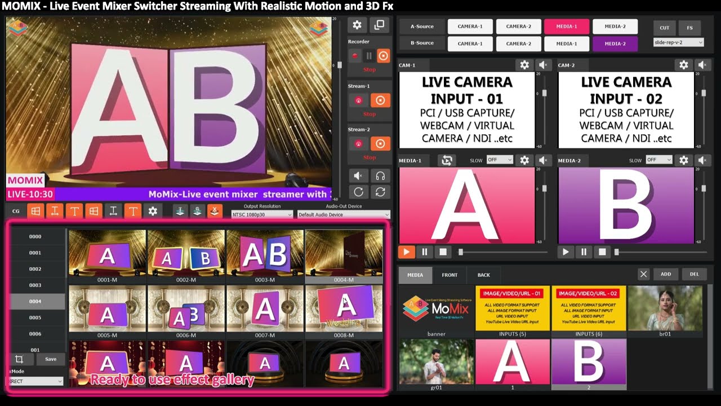Select the layout grid icon next to CG
721x406 pixels.
(x=35, y=211)
